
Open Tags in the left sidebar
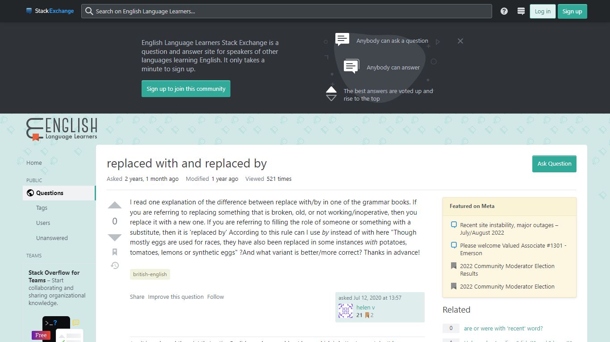42,208
